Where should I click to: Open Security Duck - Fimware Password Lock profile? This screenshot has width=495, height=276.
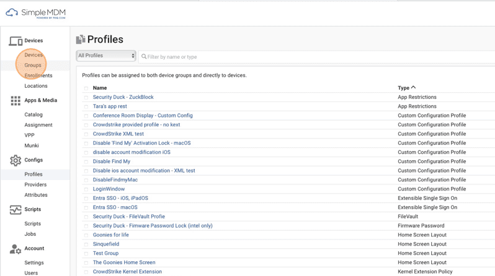point(153,226)
